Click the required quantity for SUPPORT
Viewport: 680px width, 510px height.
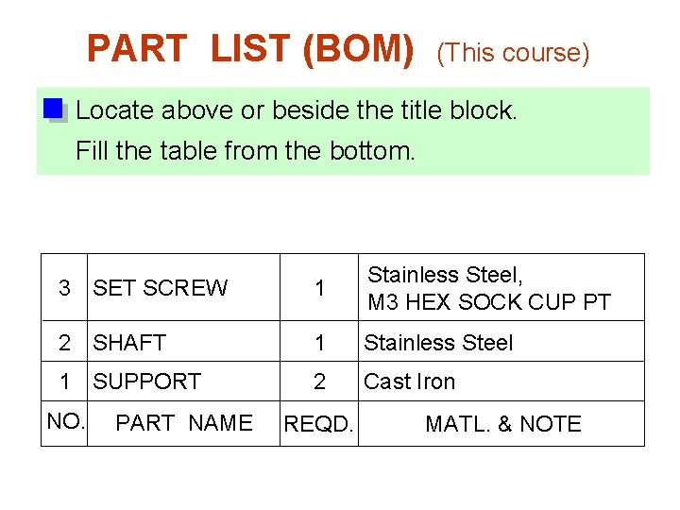[319, 382]
